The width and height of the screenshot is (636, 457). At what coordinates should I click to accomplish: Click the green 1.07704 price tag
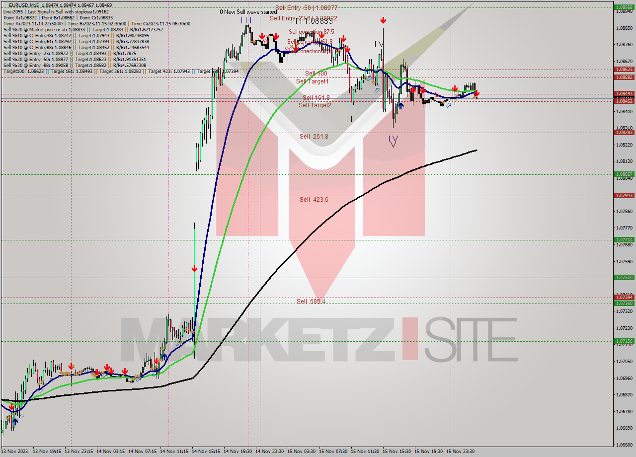click(x=624, y=239)
